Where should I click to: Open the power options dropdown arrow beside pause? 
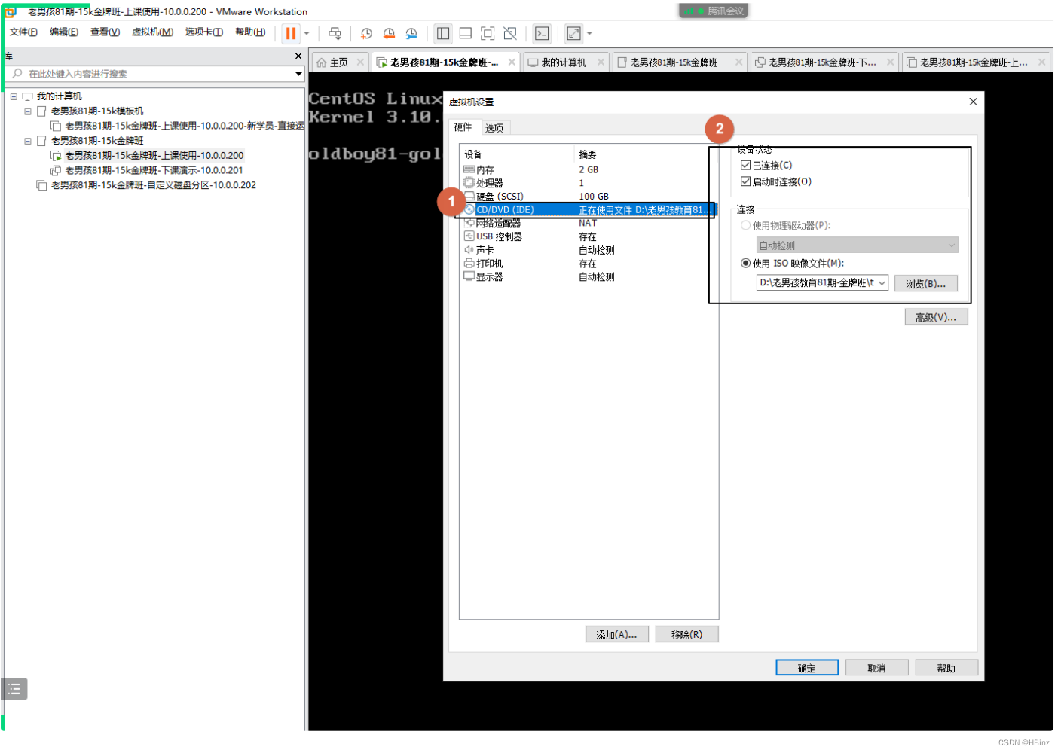307,33
